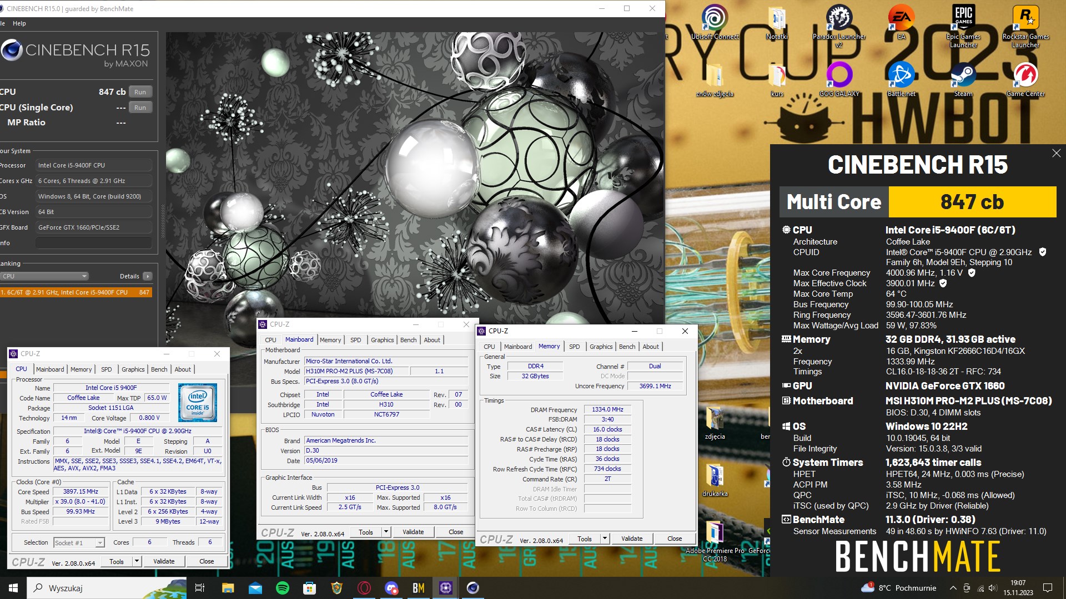Run the multi-core CPU test
The width and height of the screenshot is (1066, 599).
tap(140, 92)
